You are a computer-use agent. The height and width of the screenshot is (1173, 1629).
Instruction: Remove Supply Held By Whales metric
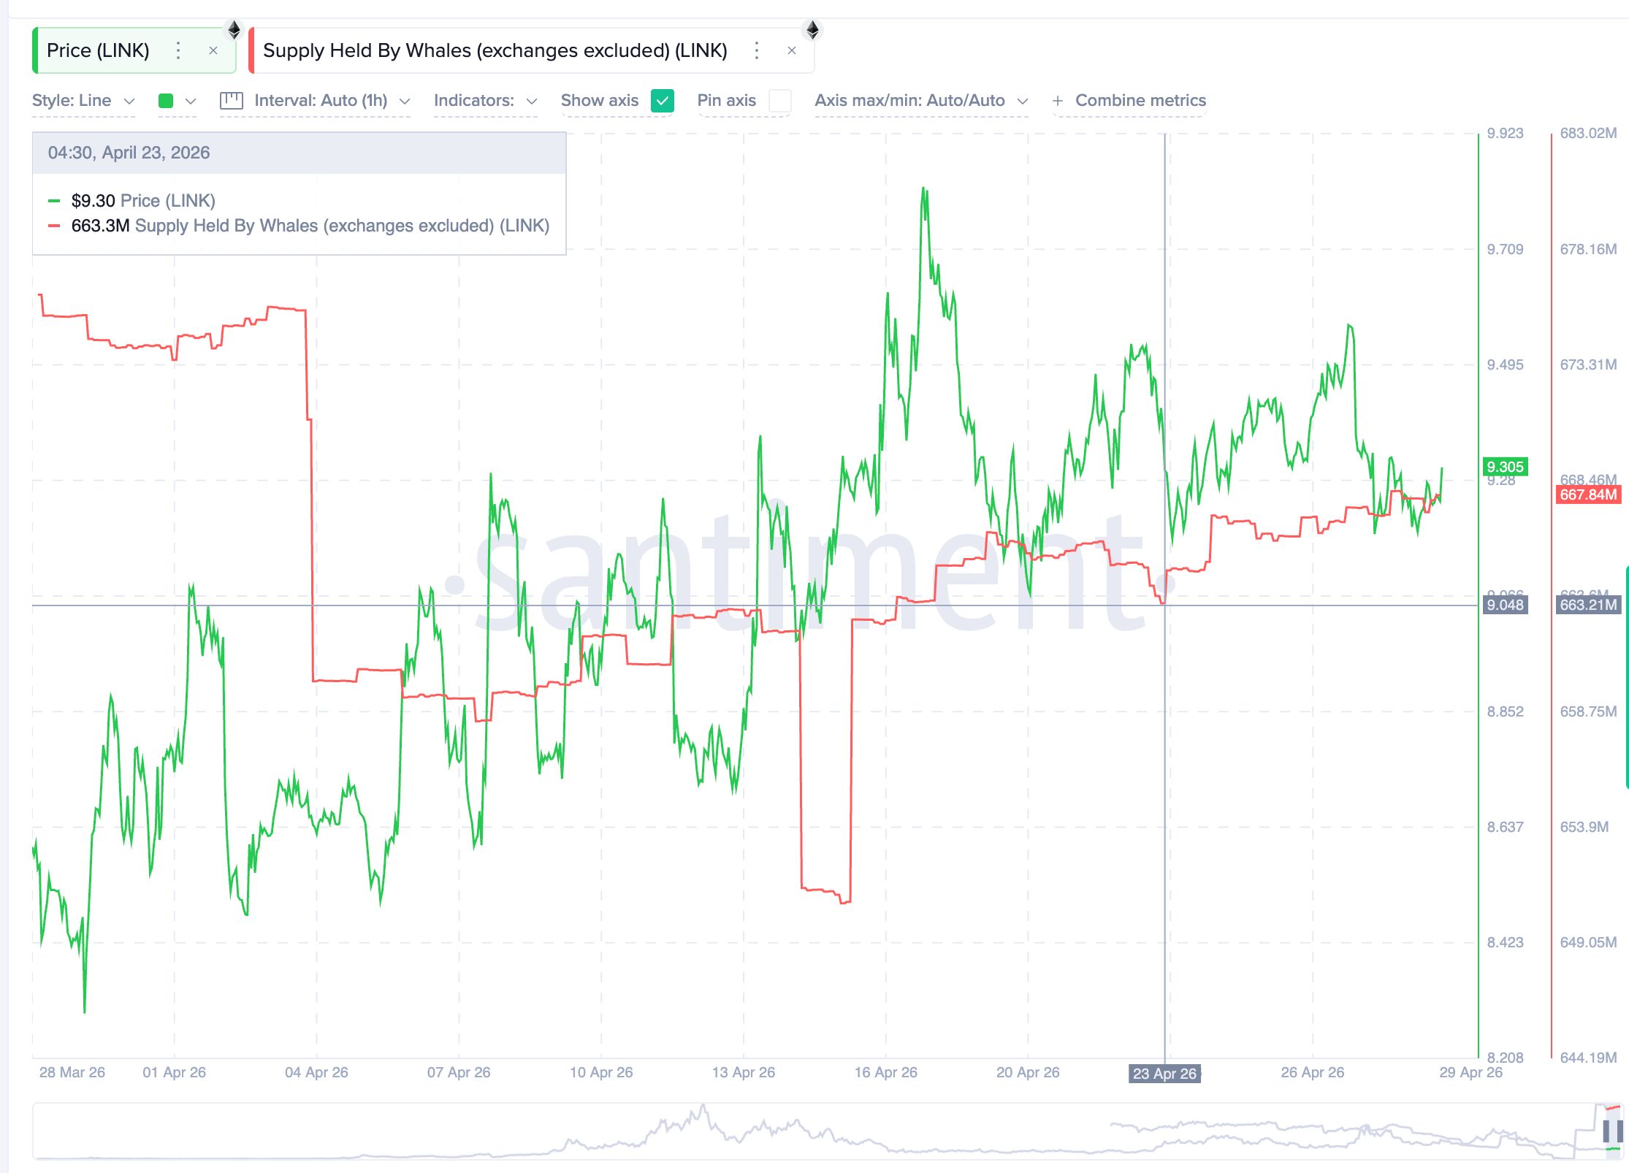coord(792,50)
